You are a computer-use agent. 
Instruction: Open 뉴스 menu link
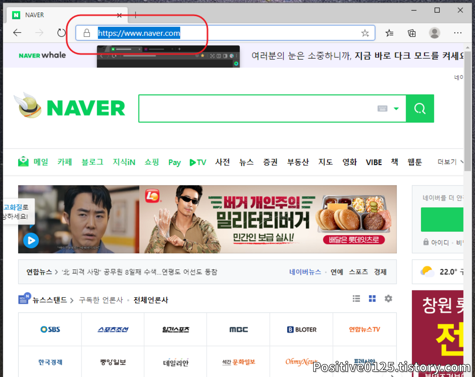[246, 162]
